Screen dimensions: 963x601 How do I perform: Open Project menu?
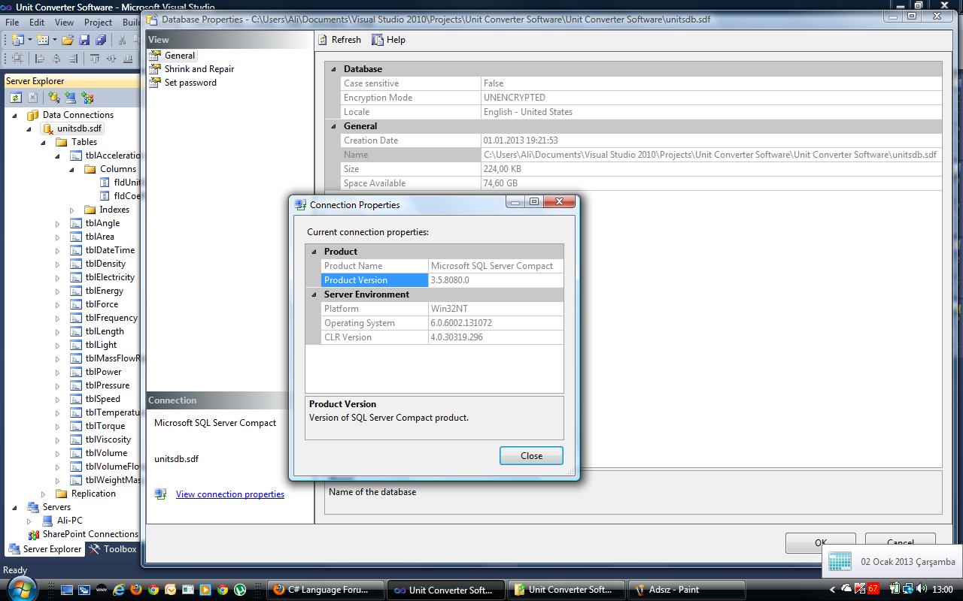98,23
